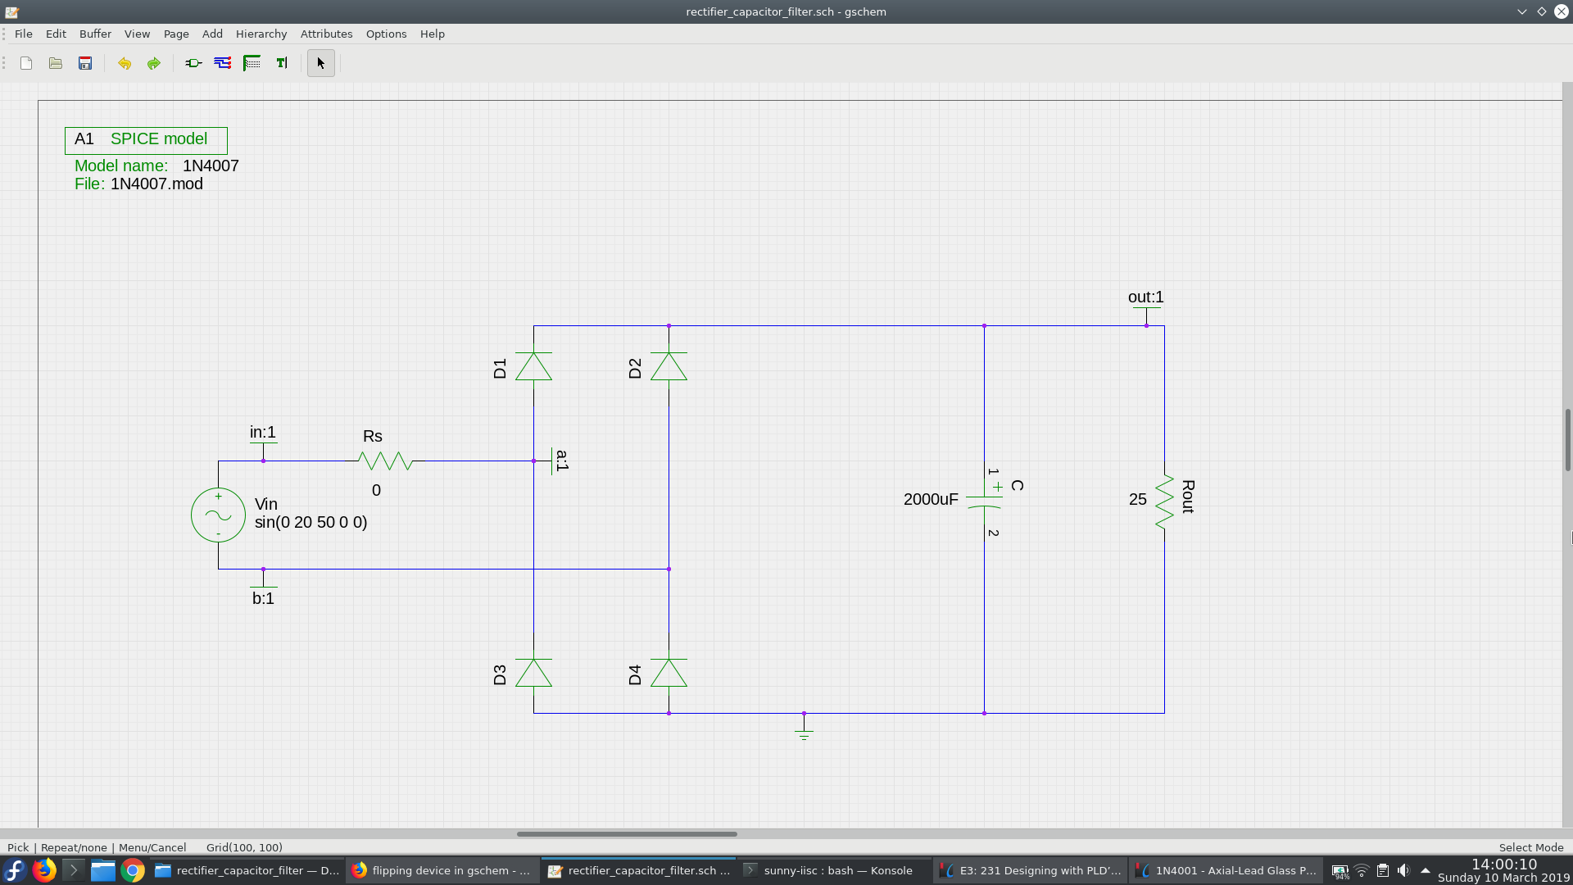The image size is (1573, 885).
Task: Show hidden system tray icons arrow
Action: tap(1425, 870)
